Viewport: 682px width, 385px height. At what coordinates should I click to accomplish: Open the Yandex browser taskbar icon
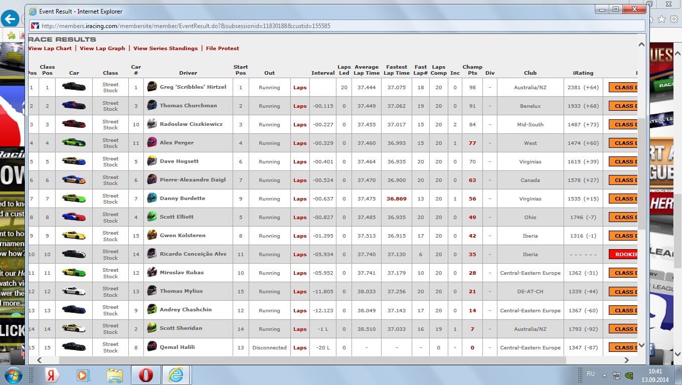[50, 375]
